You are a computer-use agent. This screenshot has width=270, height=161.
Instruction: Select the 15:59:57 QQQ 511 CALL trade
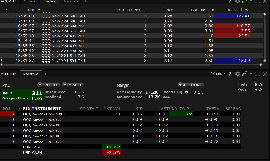tap(131, 31)
